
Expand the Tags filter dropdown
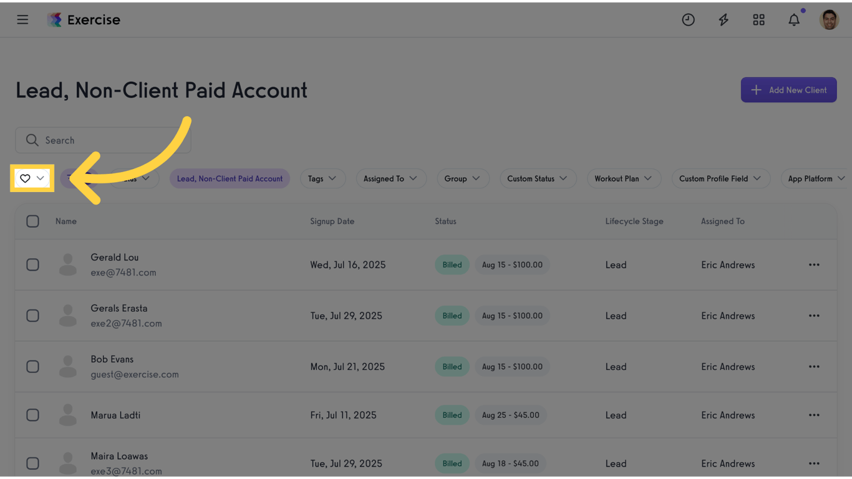pos(322,178)
